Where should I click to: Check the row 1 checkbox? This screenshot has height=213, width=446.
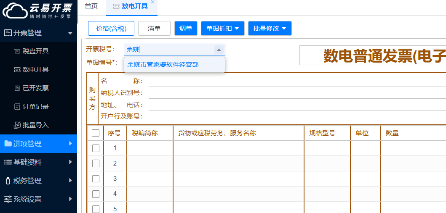point(96,148)
